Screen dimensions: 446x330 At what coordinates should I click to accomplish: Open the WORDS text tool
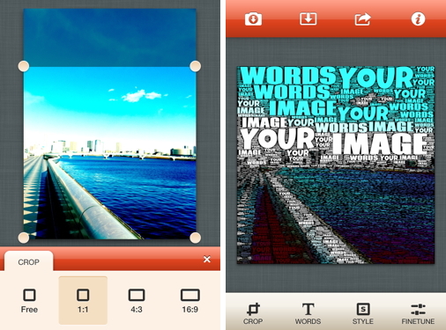pyautogui.click(x=308, y=314)
